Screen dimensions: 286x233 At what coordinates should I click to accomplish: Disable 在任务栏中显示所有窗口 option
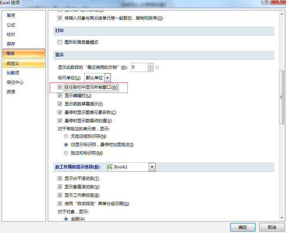coord(60,87)
